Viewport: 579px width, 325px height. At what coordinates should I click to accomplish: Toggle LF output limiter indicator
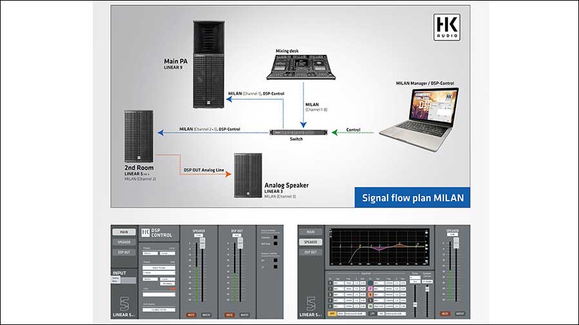click(x=275, y=267)
